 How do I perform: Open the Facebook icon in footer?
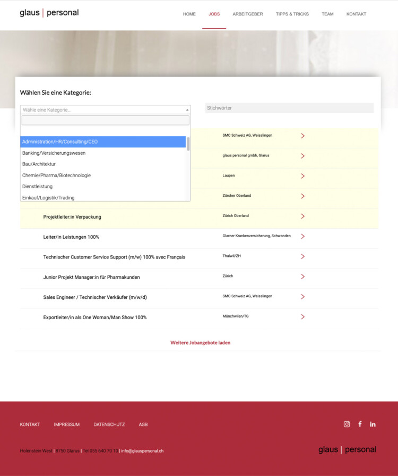click(x=360, y=424)
